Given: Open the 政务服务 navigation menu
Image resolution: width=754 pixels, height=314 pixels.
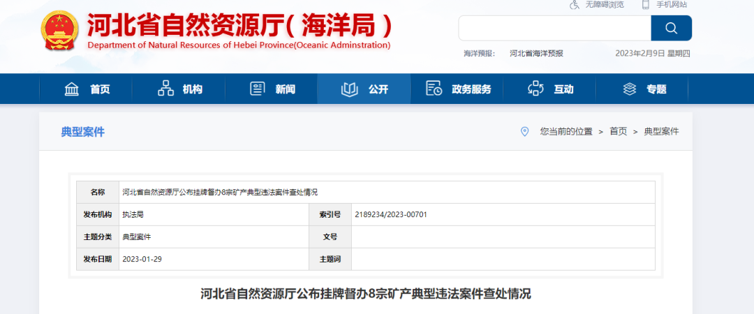Looking at the screenshot, I should pos(471,89).
